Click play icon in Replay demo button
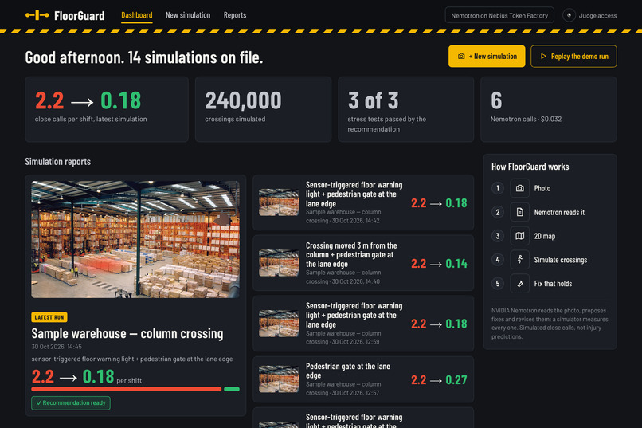 click(x=543, y=56)
